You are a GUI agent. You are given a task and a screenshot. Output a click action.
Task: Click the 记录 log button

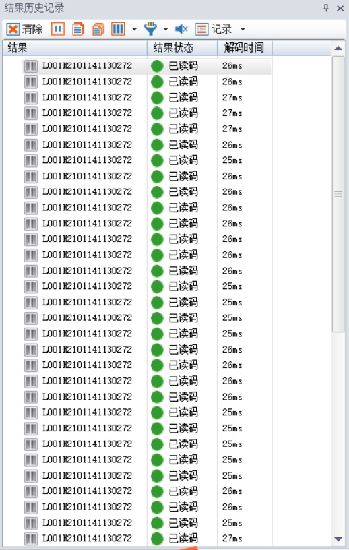click(x=214, y=29)
